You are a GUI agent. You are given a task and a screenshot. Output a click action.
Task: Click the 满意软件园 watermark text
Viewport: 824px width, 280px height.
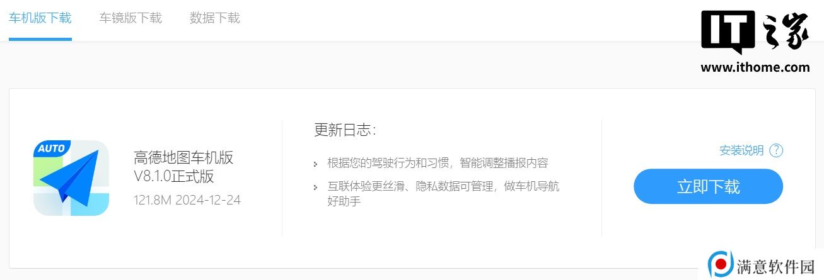tap(776, 267)
